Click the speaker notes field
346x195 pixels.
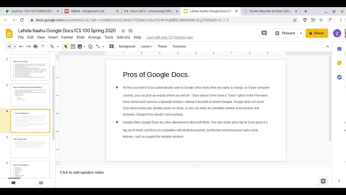(194, 172)
